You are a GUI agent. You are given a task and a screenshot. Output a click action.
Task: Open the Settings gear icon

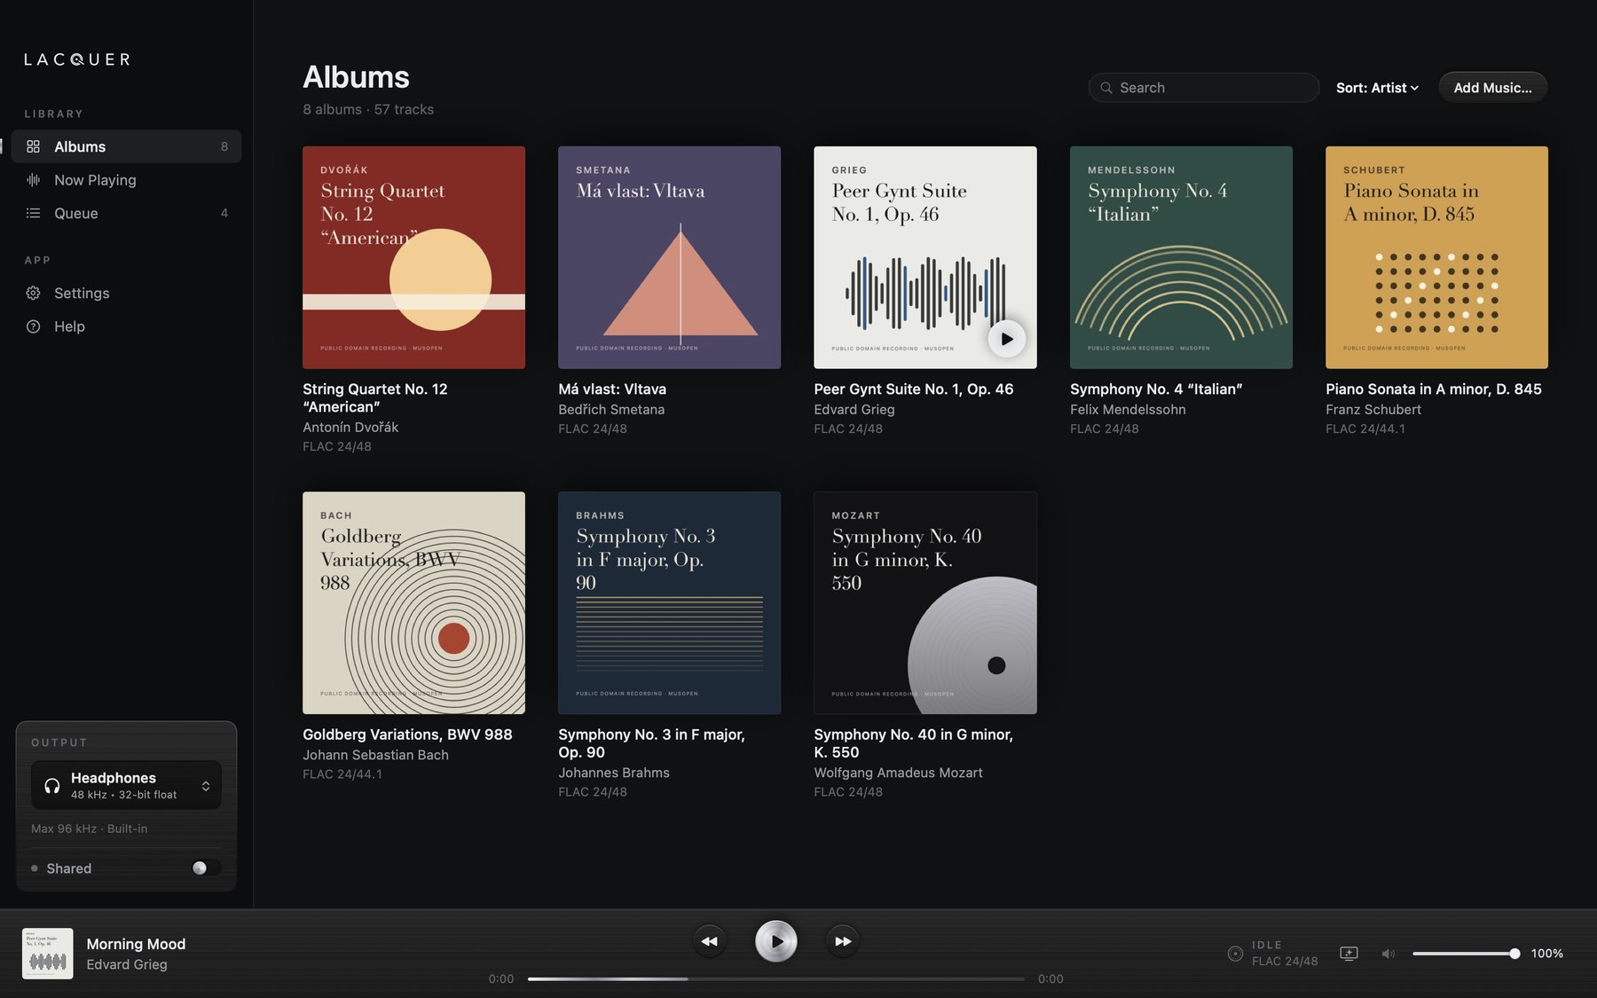coord(33,293)
